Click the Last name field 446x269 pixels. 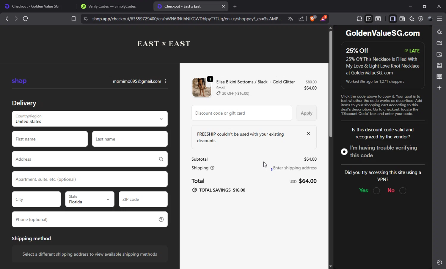(130, 139)
